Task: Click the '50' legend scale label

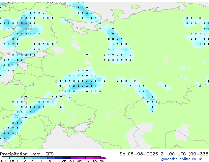Action: 102,161
